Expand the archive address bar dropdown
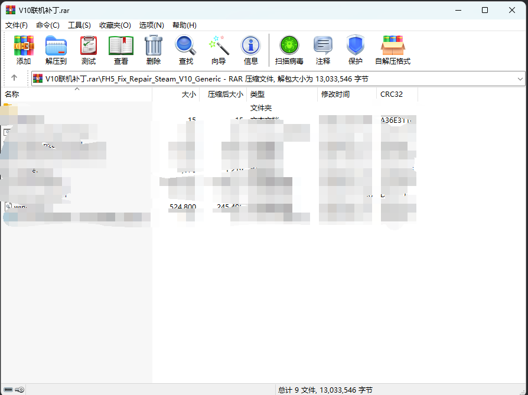 (520, 79)
